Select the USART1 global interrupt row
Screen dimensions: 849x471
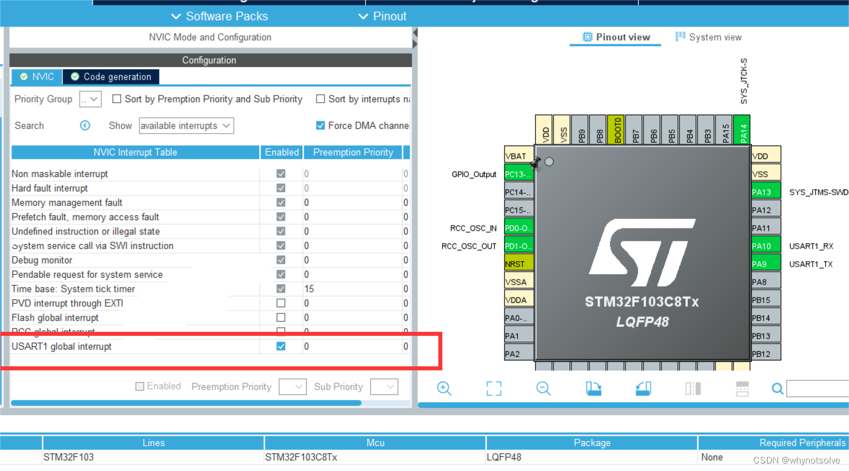tap(210, 346)
